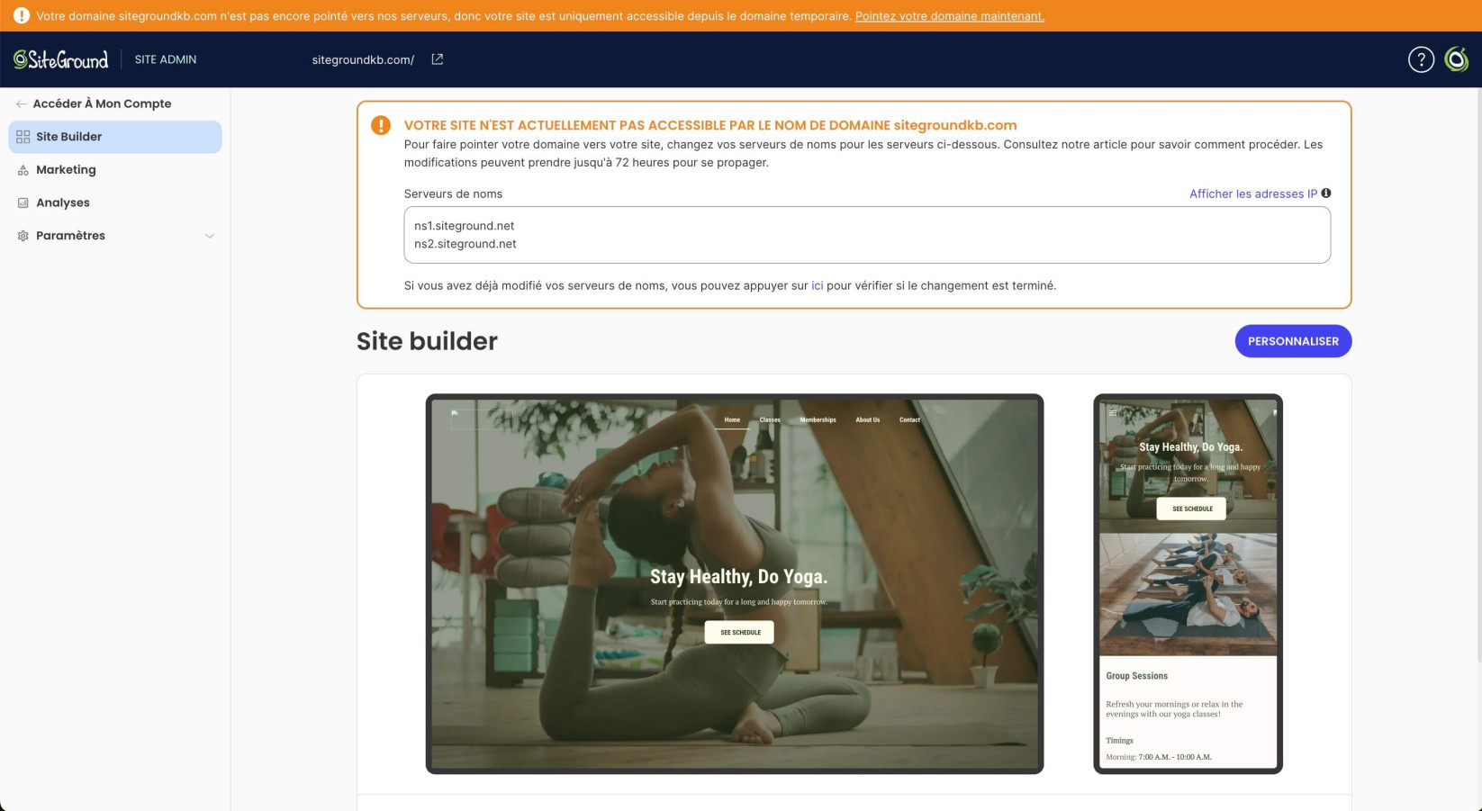This screenshot has width=1482, height=811.
Task: Click the Analyses chart icon
Action: 23,203
